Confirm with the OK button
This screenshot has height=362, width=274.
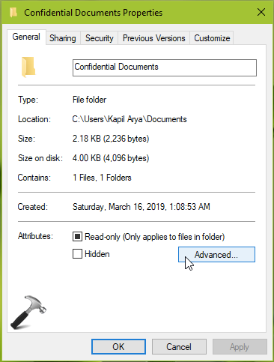(x=118, y=346)
